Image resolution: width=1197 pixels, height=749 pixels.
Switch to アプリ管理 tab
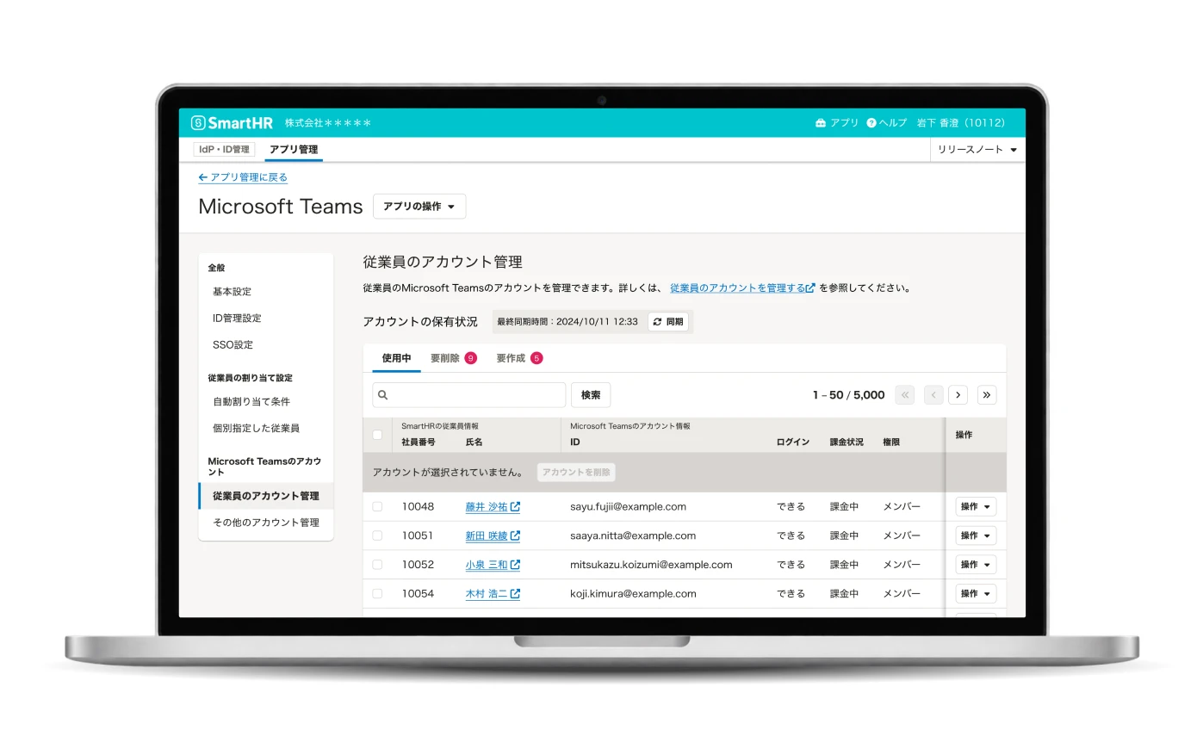pos(294,150)
